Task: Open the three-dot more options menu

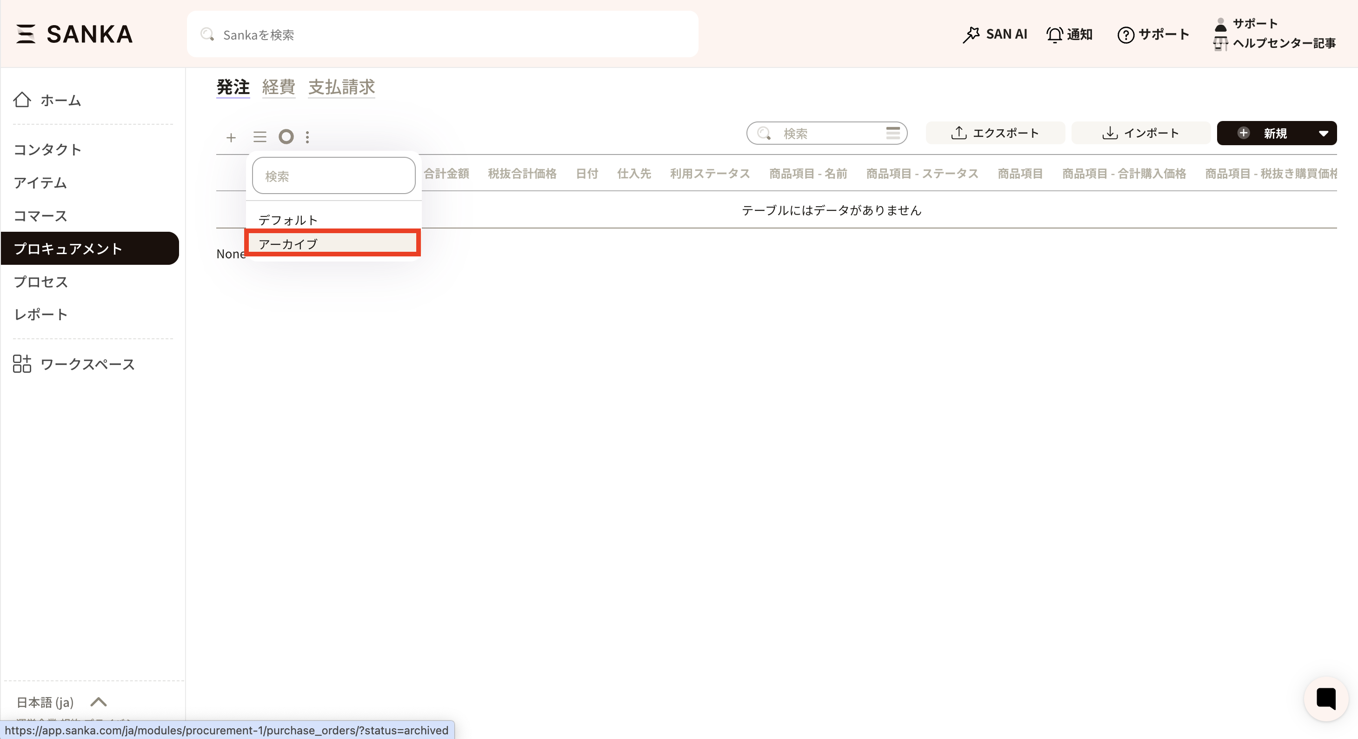Action: tap(307, 137)
